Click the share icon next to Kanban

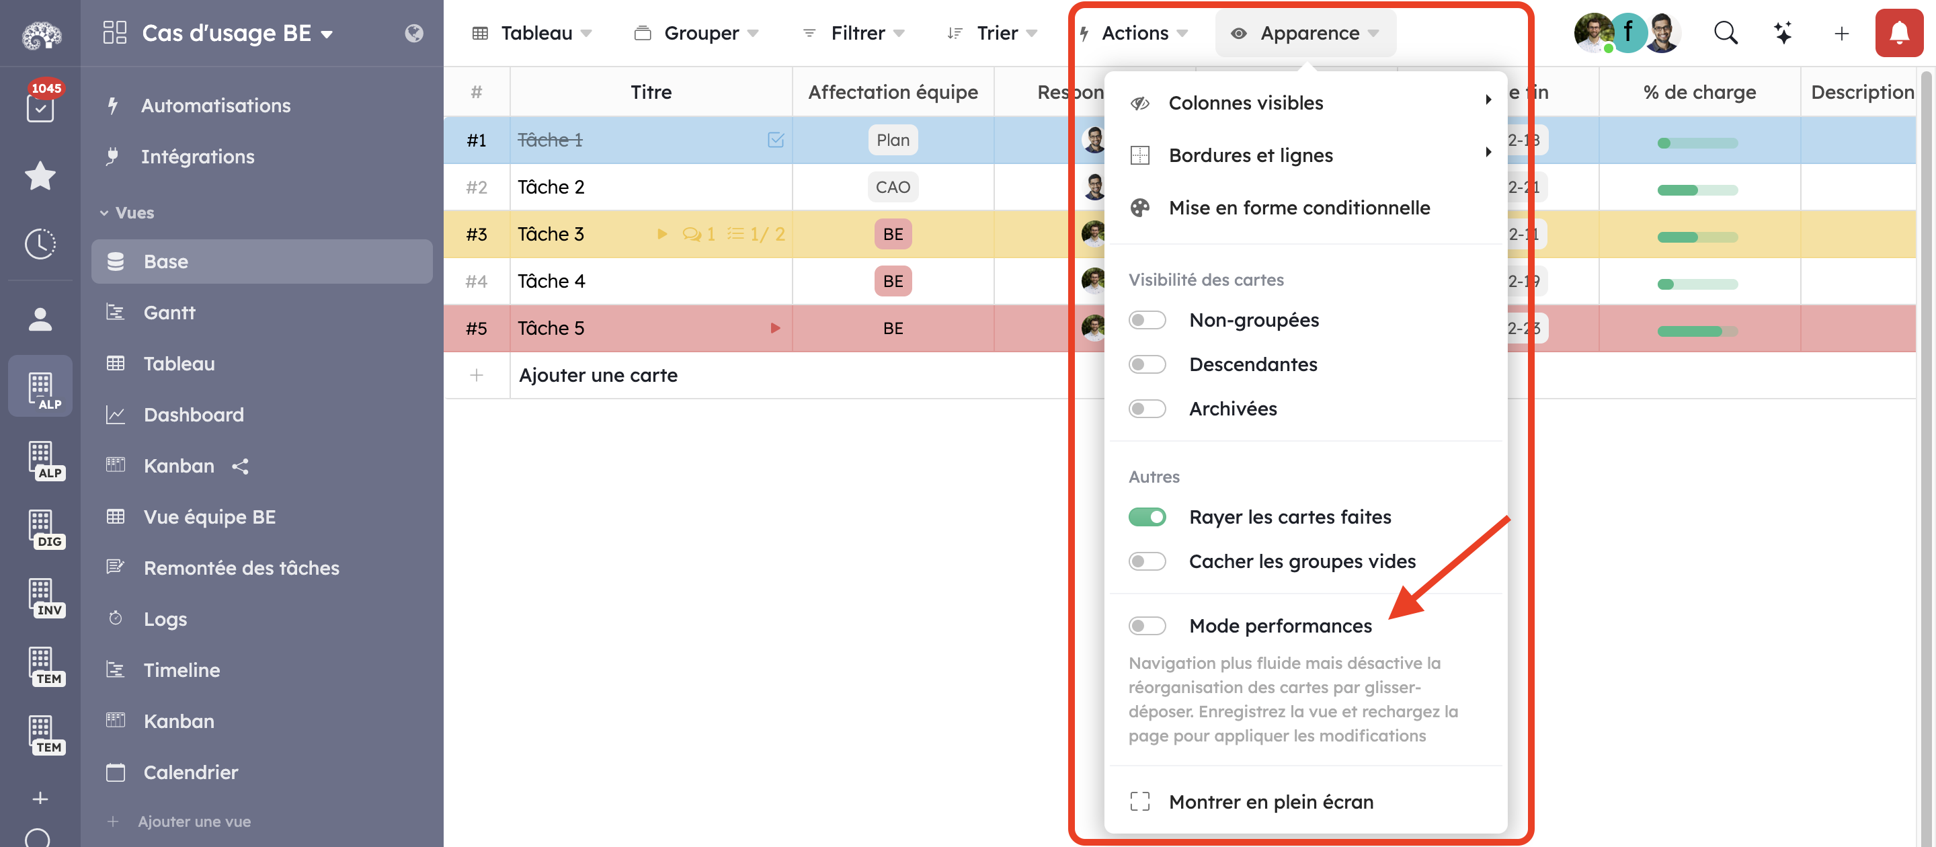pyautogui.click(x=241, y=467)
